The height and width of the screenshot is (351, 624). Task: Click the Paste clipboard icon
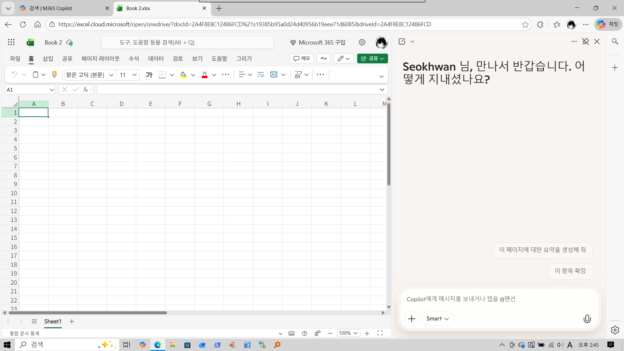[35, 75]
